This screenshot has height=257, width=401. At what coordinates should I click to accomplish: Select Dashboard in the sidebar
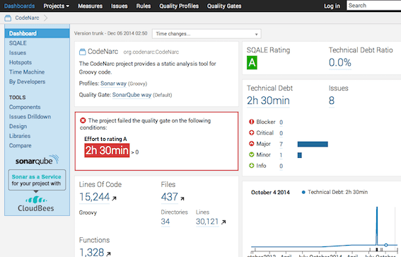(x=37, y=33)
